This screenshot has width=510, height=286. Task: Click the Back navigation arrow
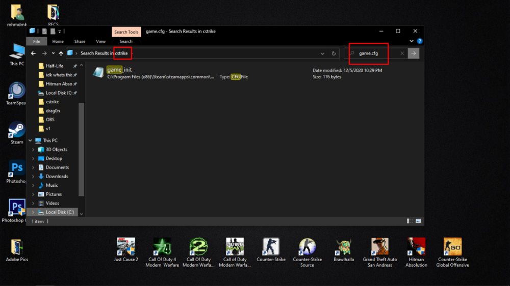[x=34, y=53]
